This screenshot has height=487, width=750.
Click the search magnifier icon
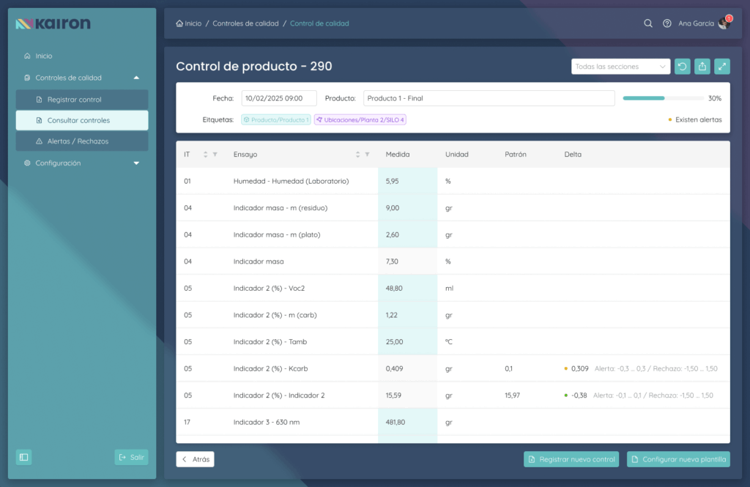coord(648,23)
